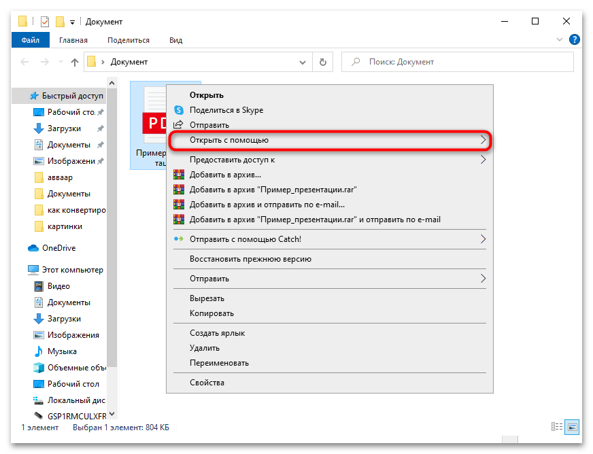Open the address bar history dropdown
This screenshot has width=593, height=454.
click(x=303, y=63)
